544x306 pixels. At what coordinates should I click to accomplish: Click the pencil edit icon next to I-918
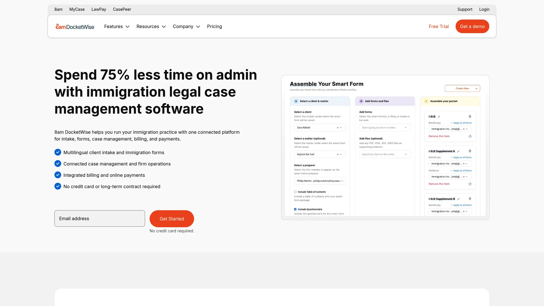[x=439, y=117]
